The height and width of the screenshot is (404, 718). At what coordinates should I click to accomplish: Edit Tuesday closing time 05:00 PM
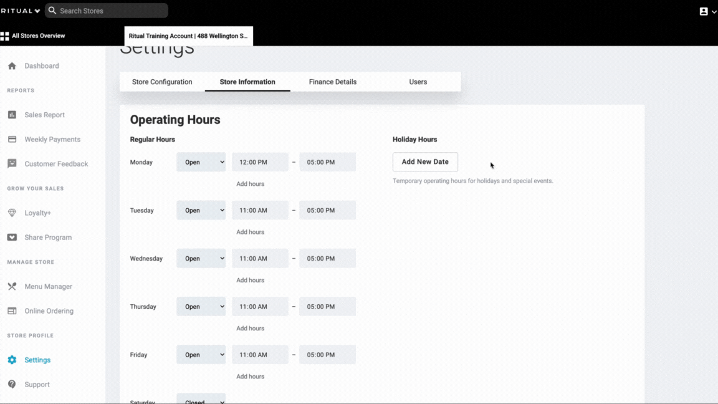[327, 210]
